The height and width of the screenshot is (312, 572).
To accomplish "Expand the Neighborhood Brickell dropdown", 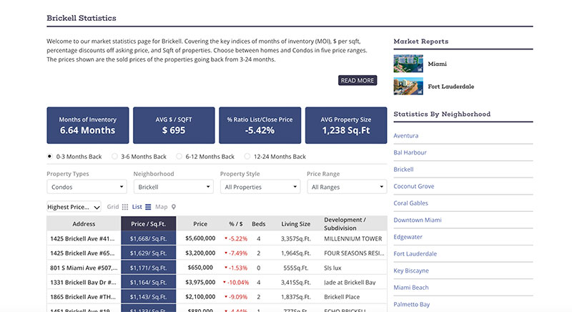I will [x=173, y=187].
